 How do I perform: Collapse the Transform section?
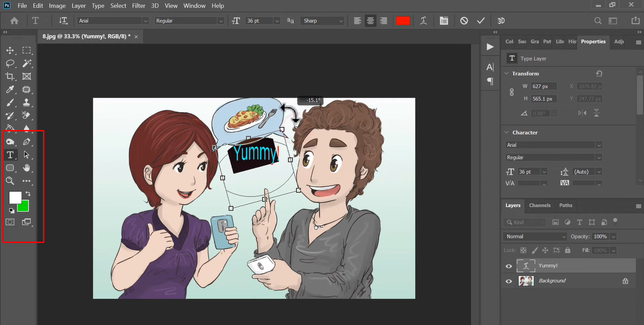pos(507,73)
